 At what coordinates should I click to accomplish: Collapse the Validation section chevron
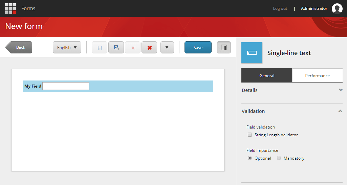(x=340, y=111)
